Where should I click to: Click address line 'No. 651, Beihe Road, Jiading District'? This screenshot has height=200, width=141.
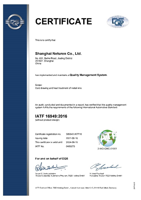click(x=54, y=58)
